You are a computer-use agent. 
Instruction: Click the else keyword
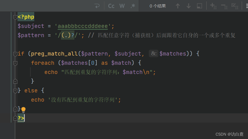point(31,90)
